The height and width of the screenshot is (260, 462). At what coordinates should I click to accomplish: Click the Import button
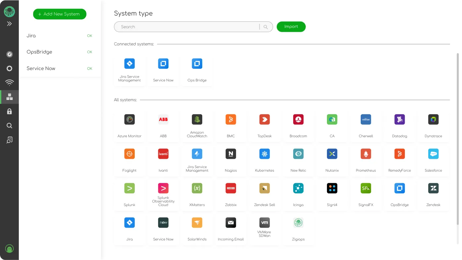(291, 27)
